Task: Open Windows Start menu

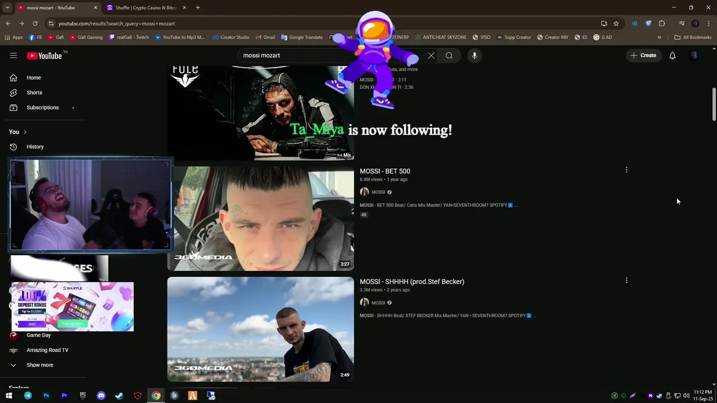Action: pyautogui.click(x=9, y=396)
